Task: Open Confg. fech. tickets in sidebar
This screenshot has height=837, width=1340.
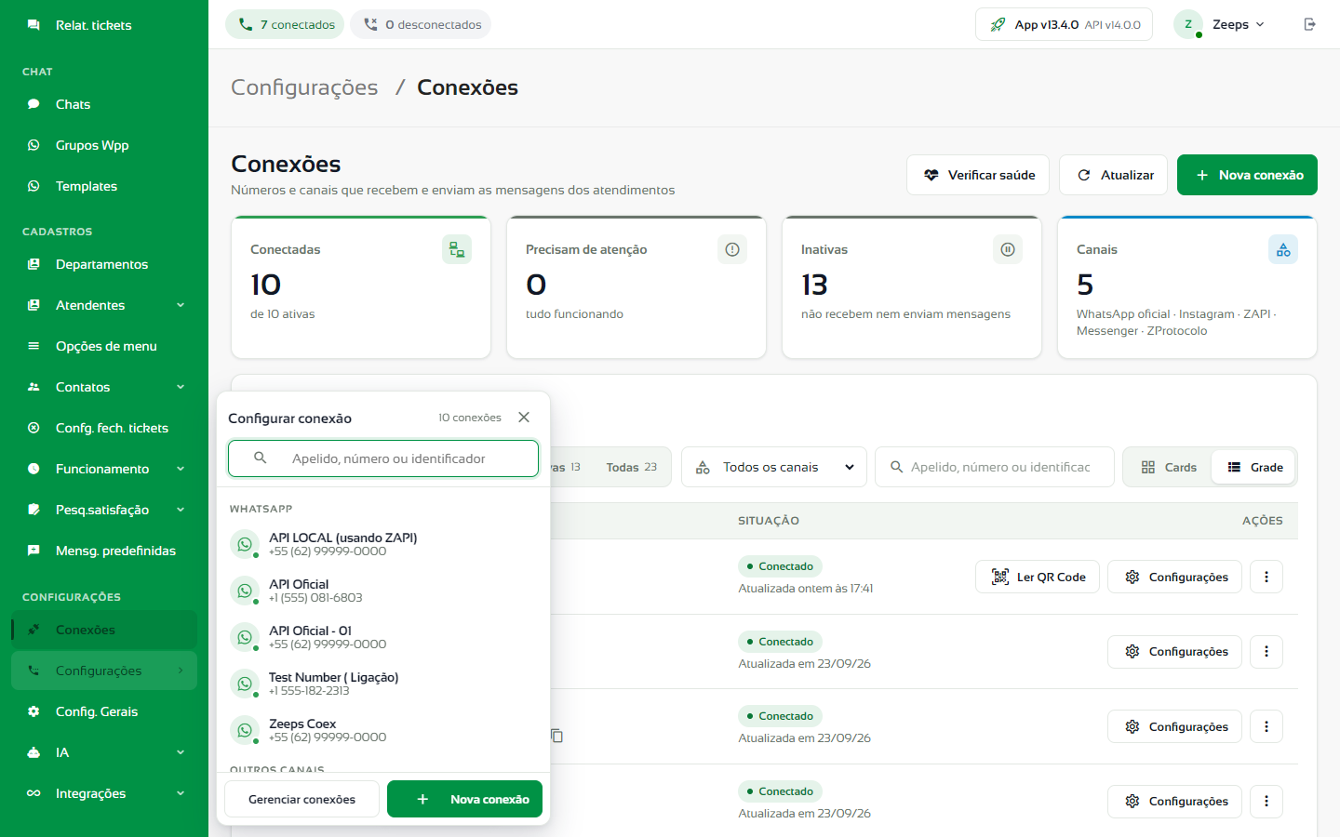Action: 104,428
